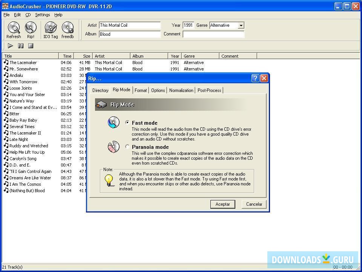
Task: Open the Settings menu
Action: pyautogui.click(x=43, y=15)
